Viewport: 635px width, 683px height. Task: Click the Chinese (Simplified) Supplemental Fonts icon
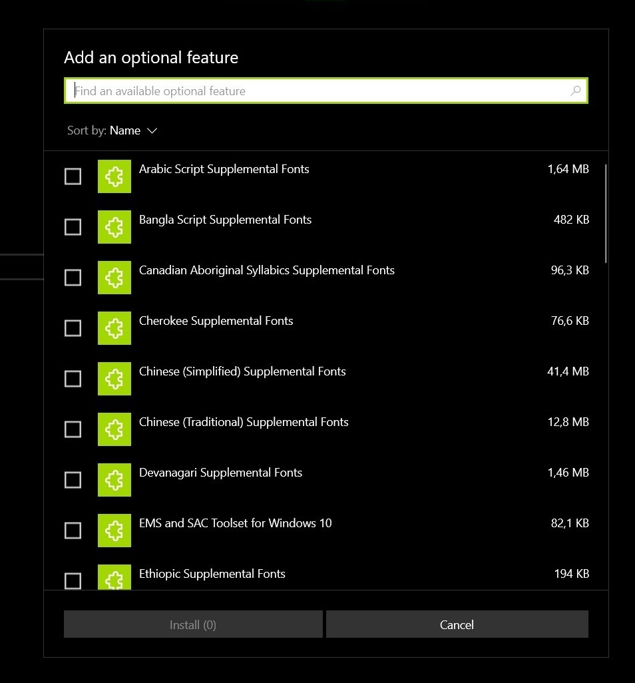pos(114,379)
